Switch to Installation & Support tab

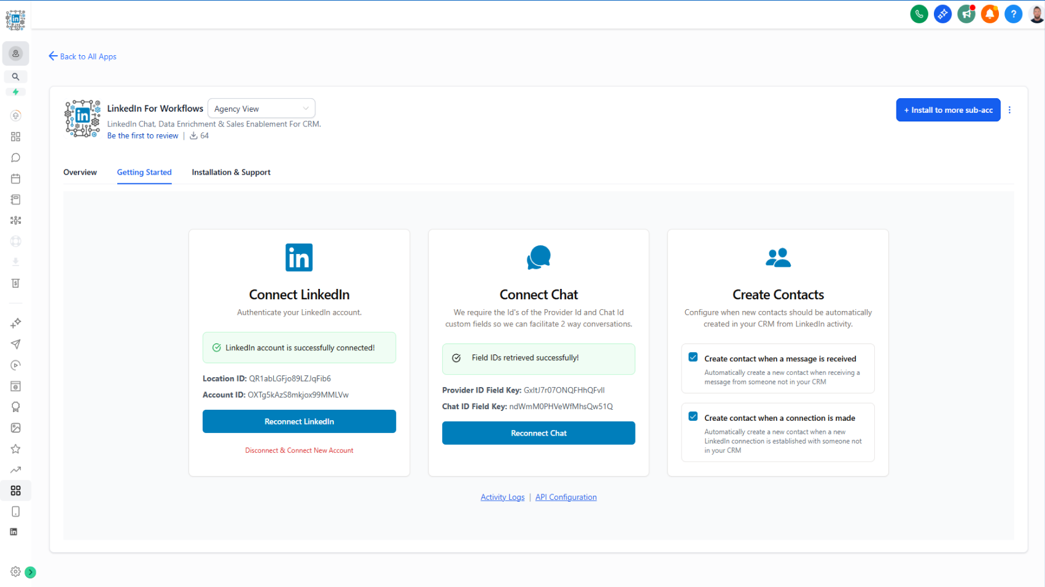point(231,172)
